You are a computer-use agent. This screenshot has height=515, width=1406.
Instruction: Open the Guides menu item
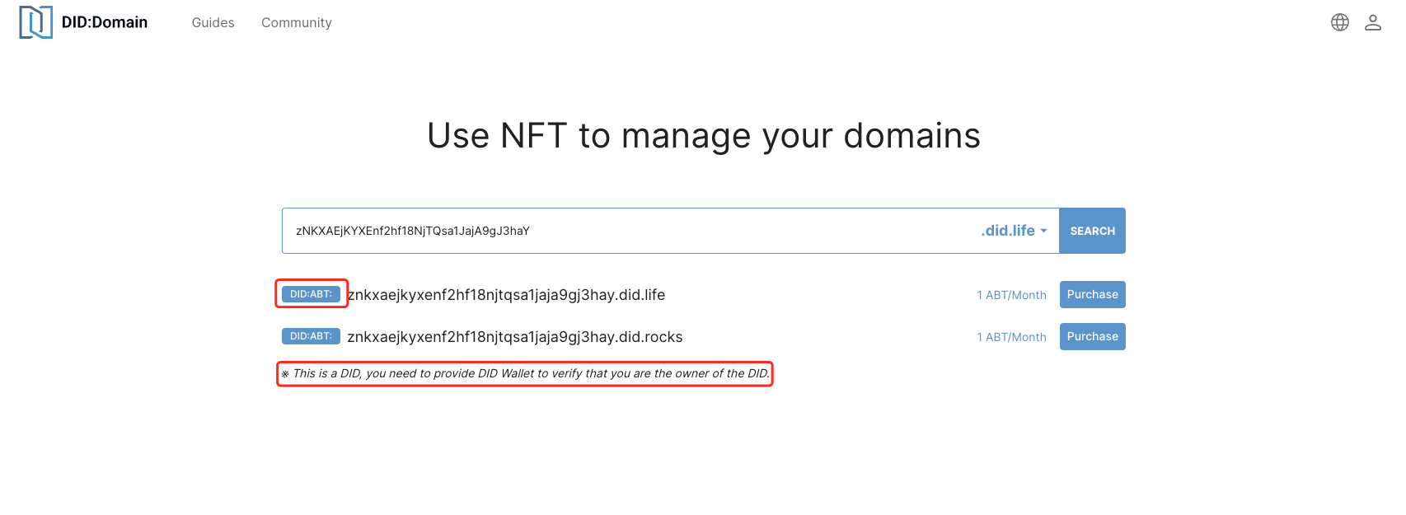click(213, 23)
